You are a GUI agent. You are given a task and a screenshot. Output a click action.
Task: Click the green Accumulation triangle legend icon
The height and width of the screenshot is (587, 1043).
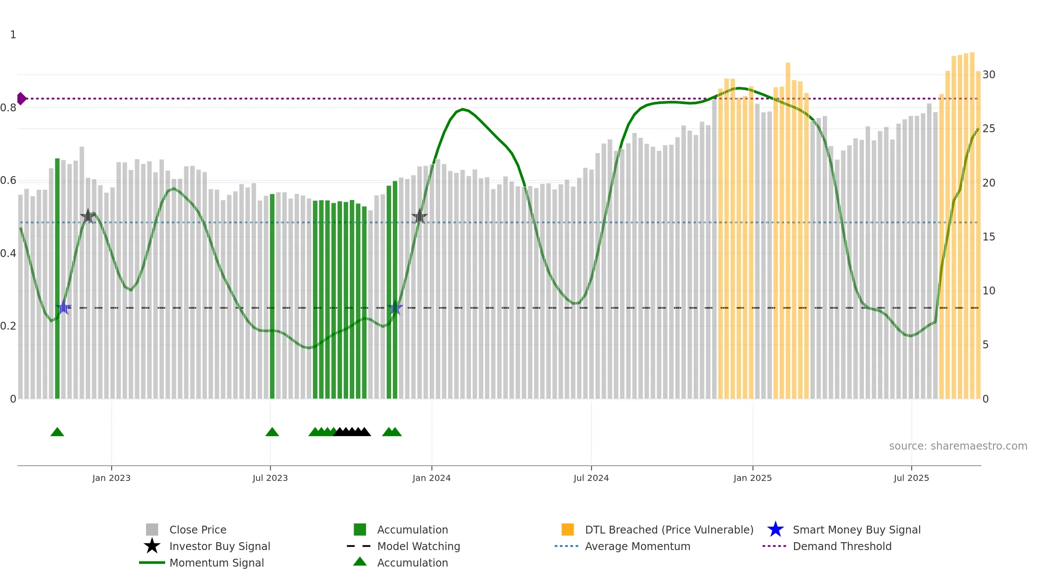coord(360,562)
